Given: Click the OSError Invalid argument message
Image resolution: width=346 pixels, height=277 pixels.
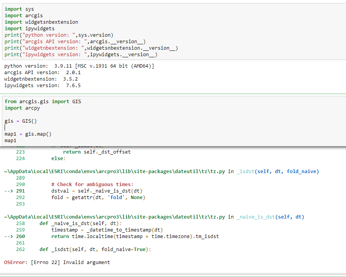Looking at the screenshot, I should (x=57, y=262).
